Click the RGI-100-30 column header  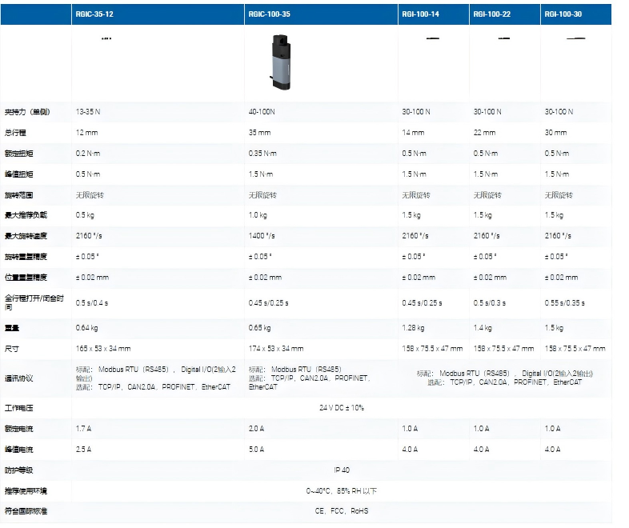pyautogui.click(x=563, y=14)
